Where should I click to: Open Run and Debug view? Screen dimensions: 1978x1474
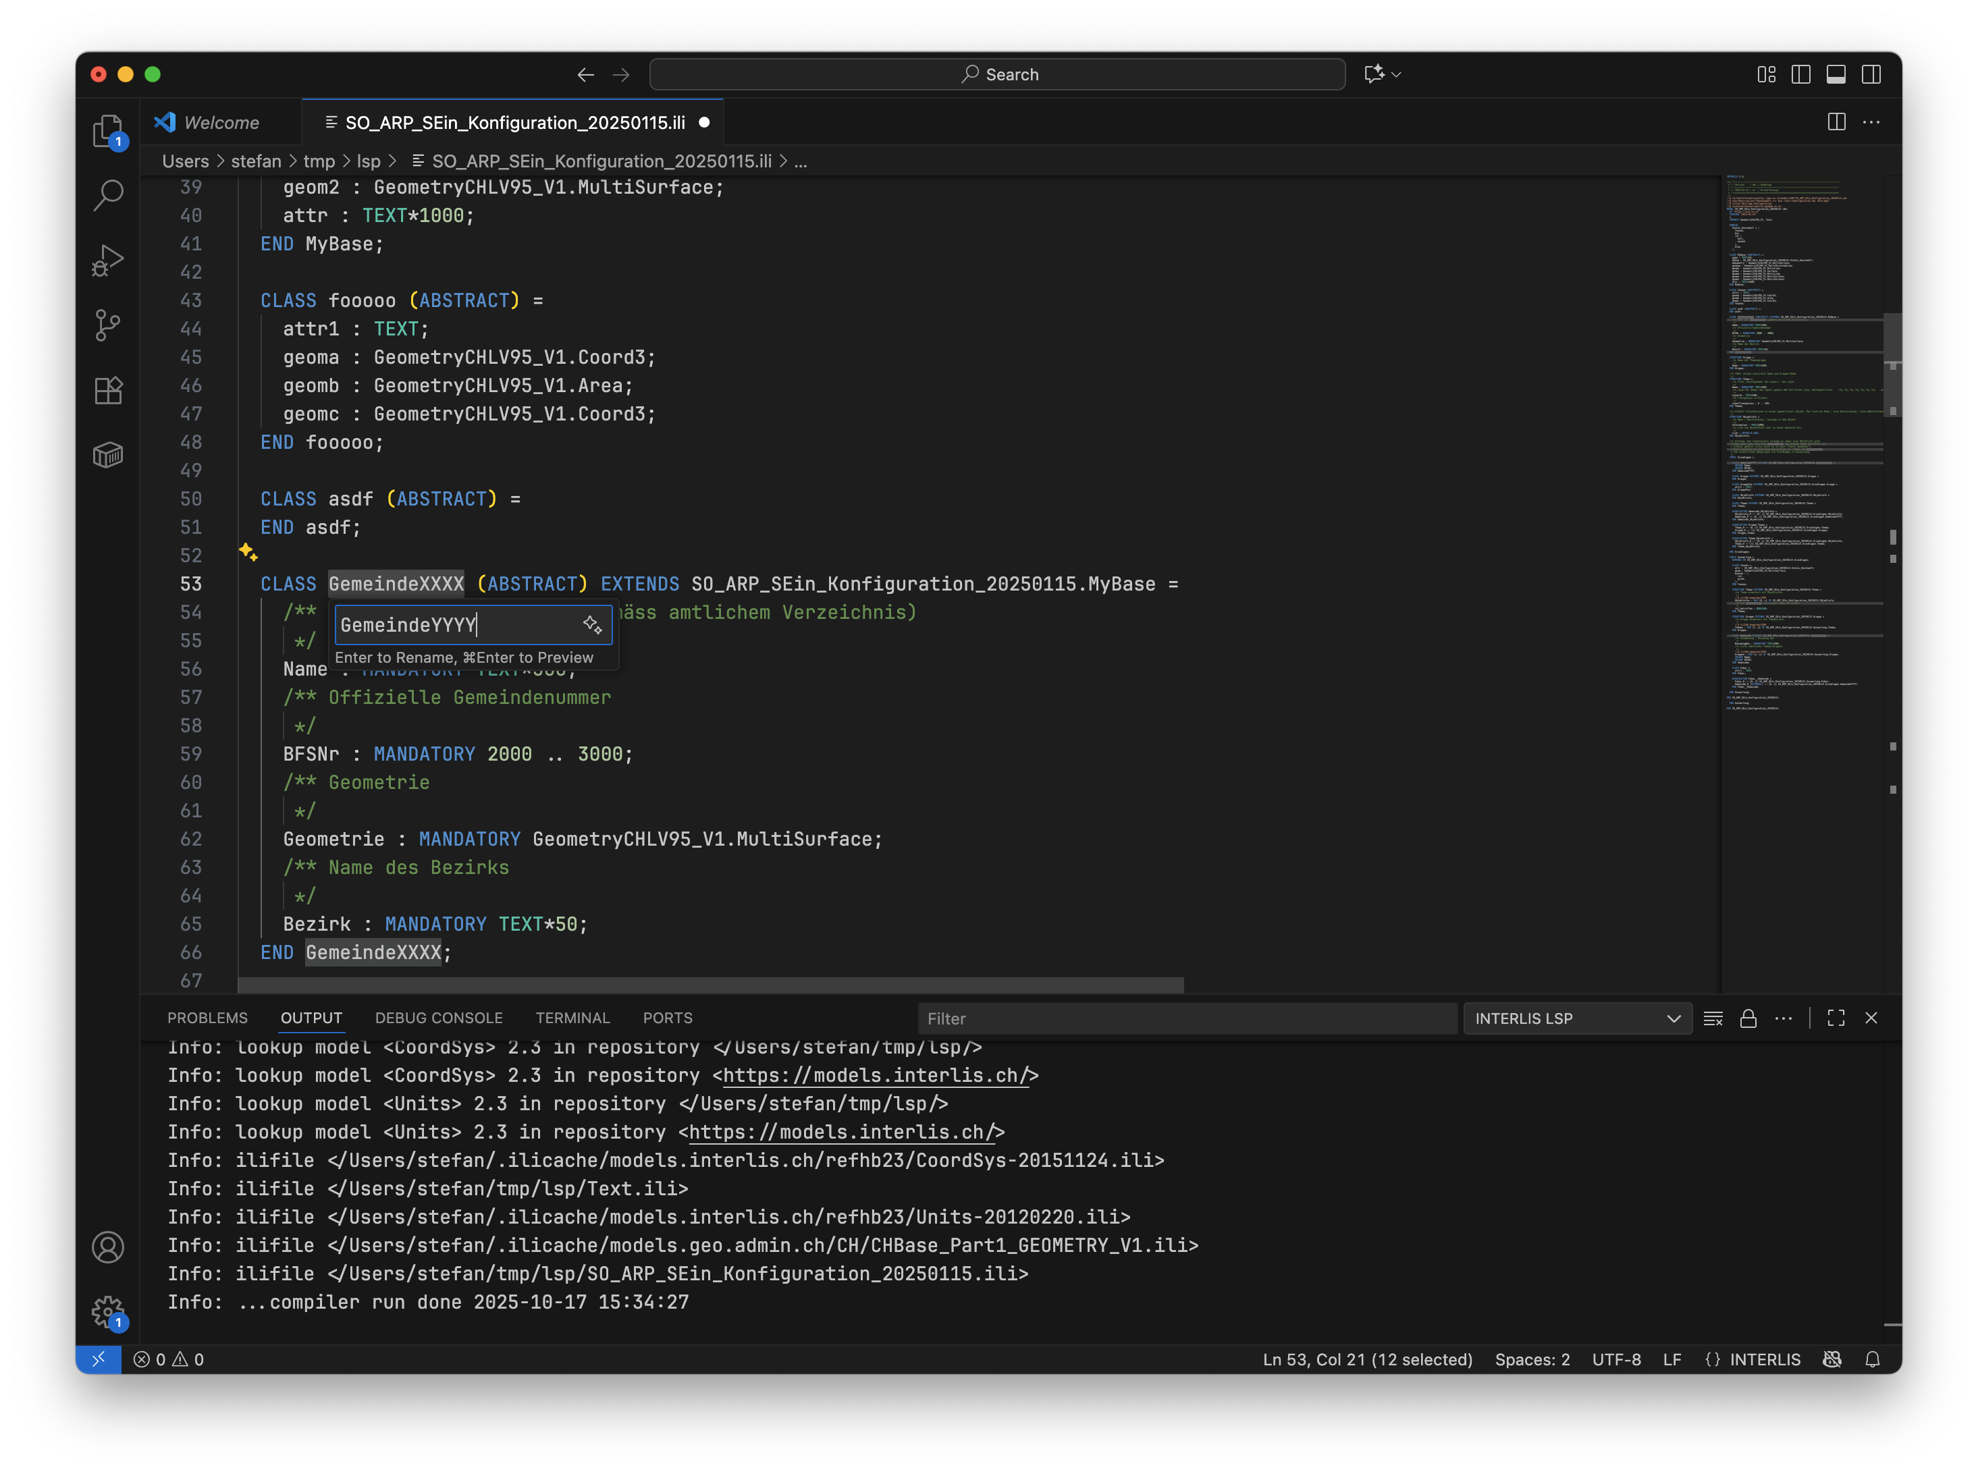107,261
